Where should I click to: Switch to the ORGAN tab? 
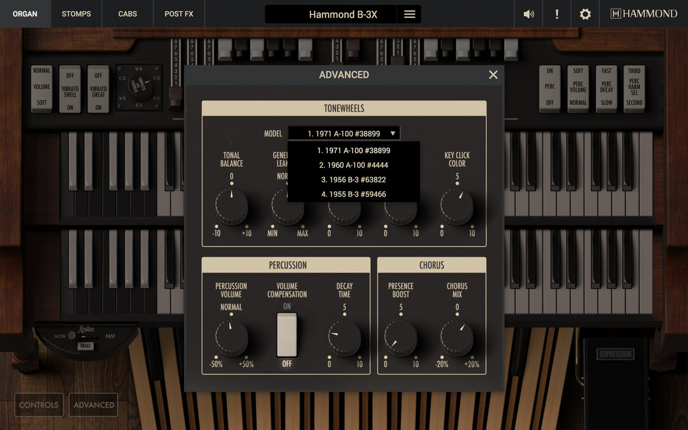25,14
